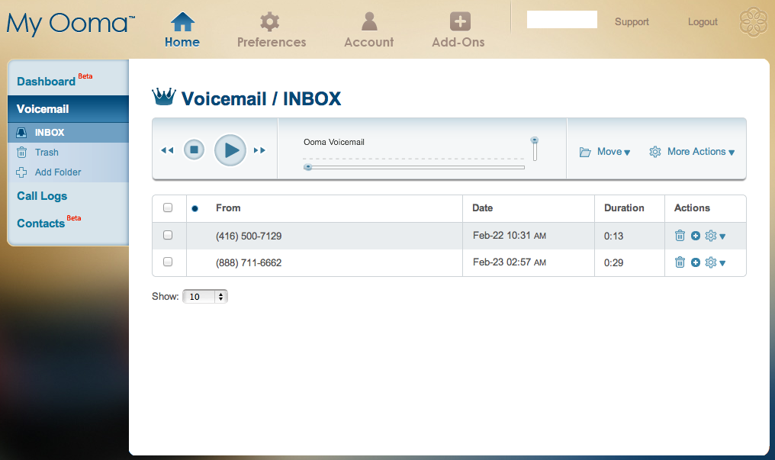Sort by the From column header
Image resolution: width=775 pixels, height=460 pixels.
tap(228, 208)
